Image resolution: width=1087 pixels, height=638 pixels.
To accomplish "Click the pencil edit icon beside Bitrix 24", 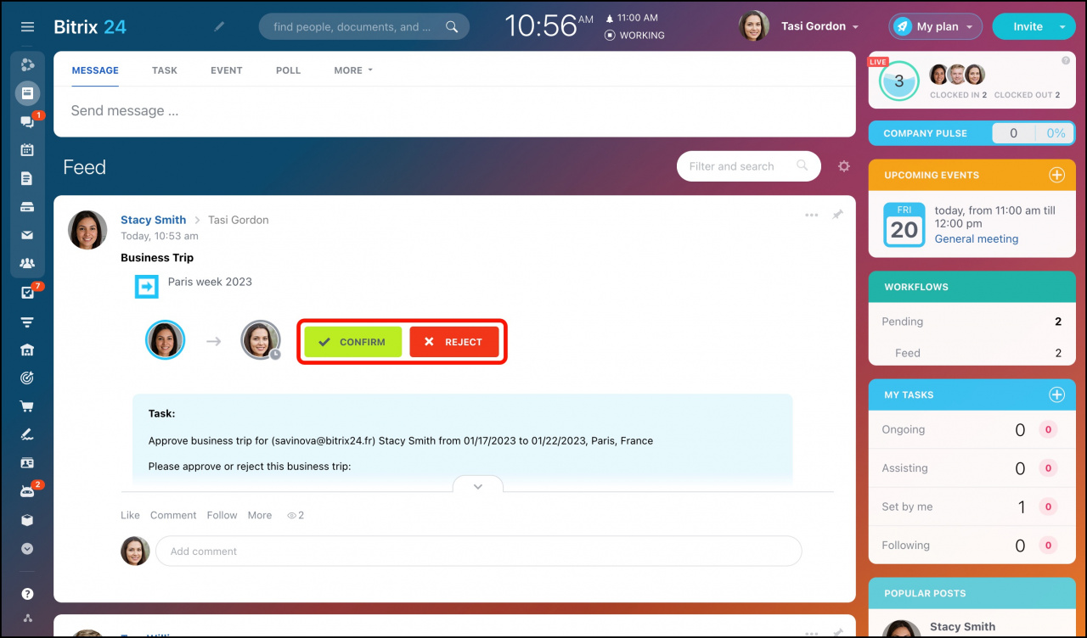I will tap(219, 26).
